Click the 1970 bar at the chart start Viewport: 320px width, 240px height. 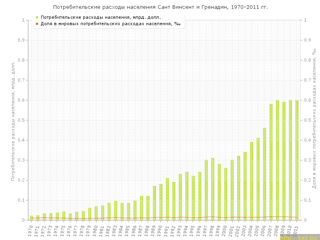point(31,218)
